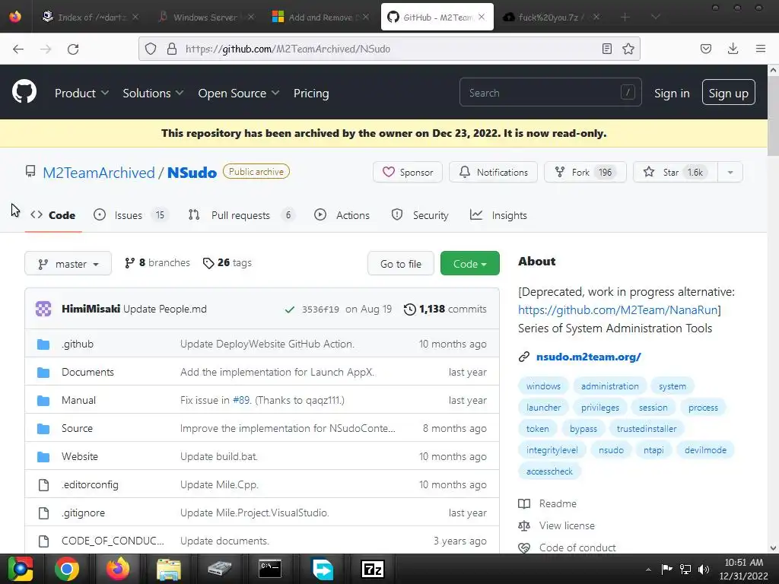Open the Actions tab
Image resolution: width=779 pixels, height=584 pixels.
click(x=342, y=215)
